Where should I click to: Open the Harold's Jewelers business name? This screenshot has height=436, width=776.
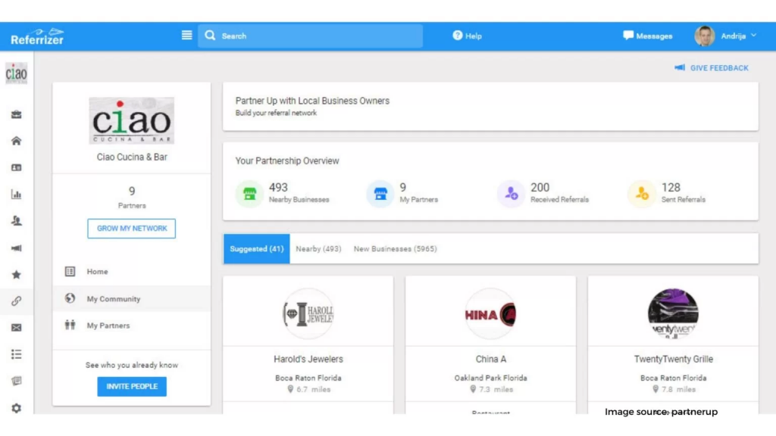coord(308,359)
